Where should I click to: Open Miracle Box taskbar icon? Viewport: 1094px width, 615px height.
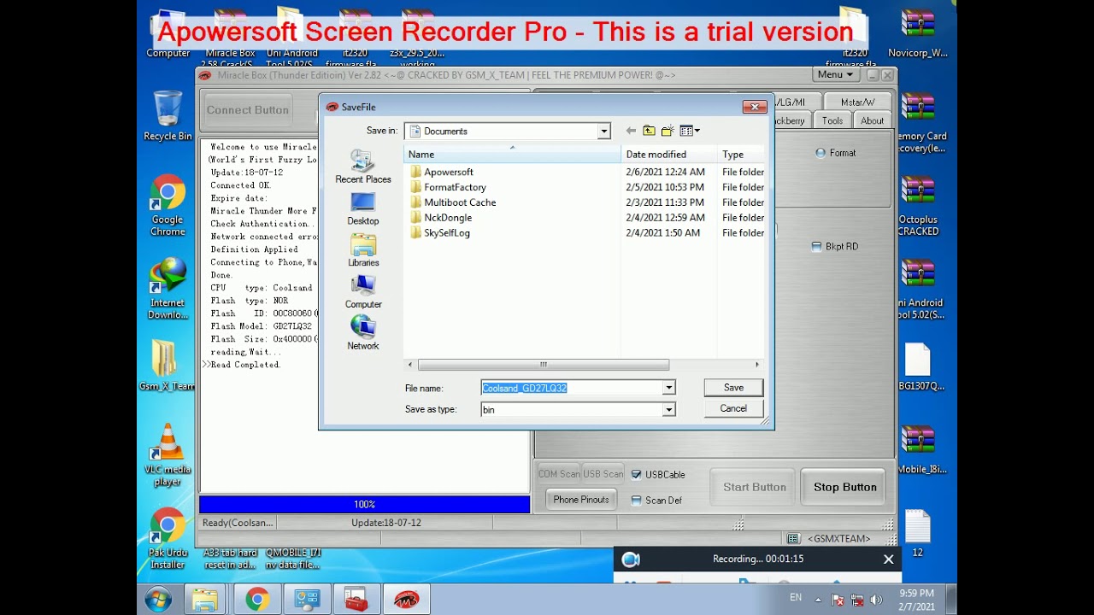pyautogui.click(x=406, y=600)
